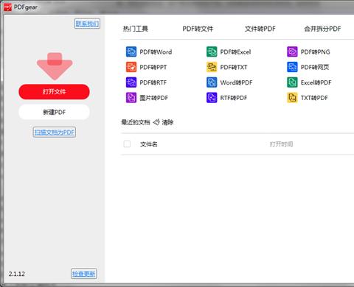Click the 新建PDF button

click(x=54, y=112)
